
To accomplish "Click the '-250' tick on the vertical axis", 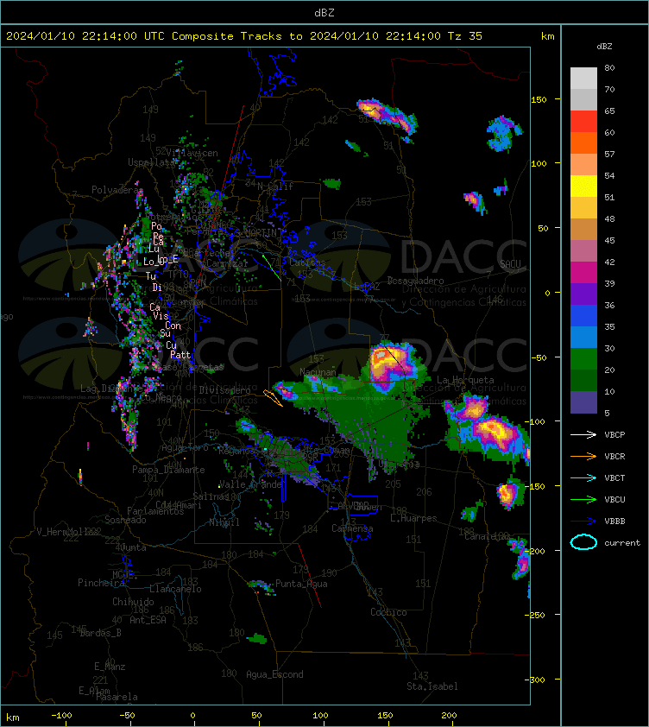I will click(535, 615).
